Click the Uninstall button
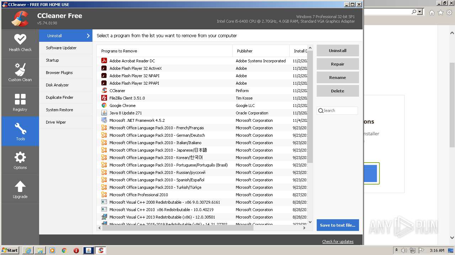455x255 pixels. (x=338, y=51)
